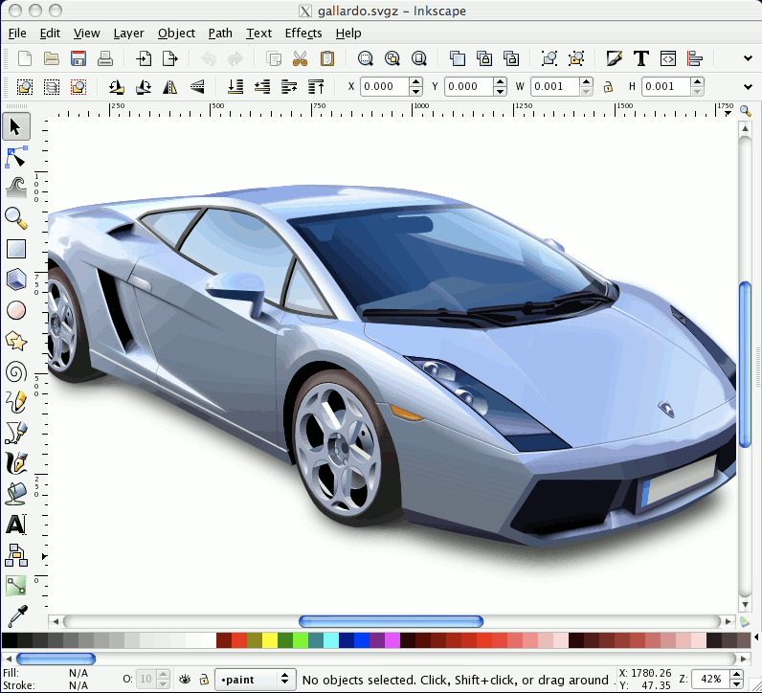Click the yellow swatch in the palette
The image size is (762, 693).
pyautogui.click(x=270, y=640)
